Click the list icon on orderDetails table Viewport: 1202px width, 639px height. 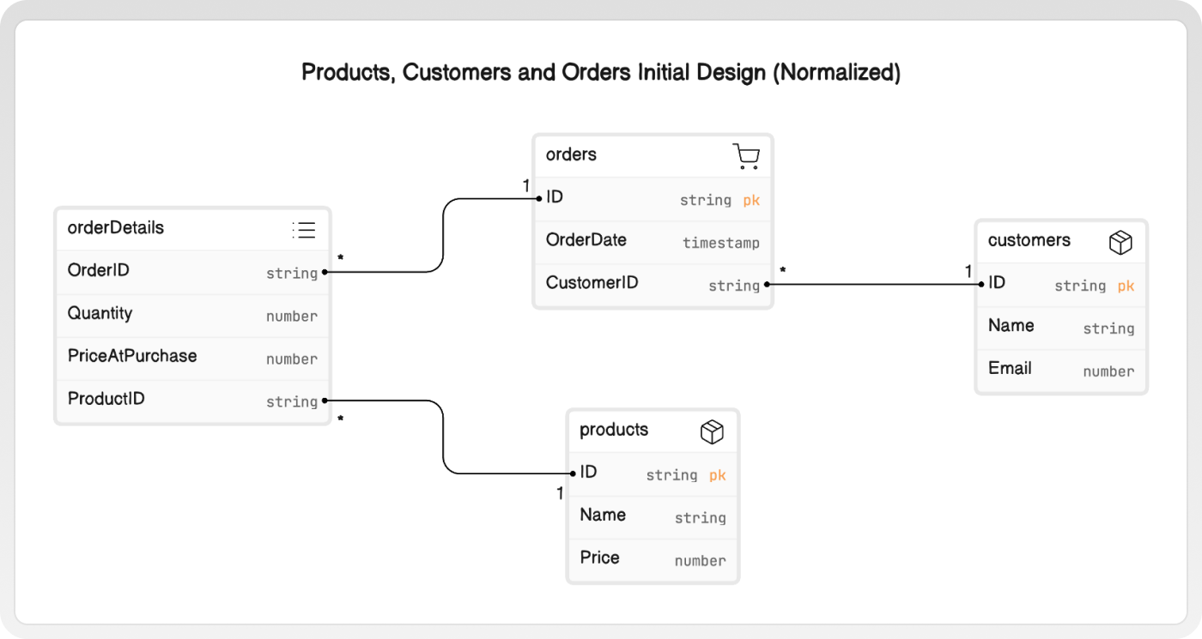pos(304,229)
